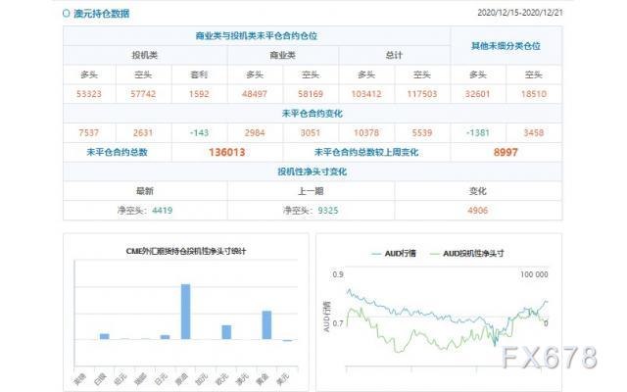The width and height of the screenshot is (627, 392).
Task: Click the 投机性净头寸变化 section header
Action: click(x=313, y=171)
